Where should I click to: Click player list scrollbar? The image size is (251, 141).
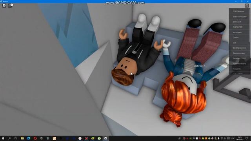point(249,26)
